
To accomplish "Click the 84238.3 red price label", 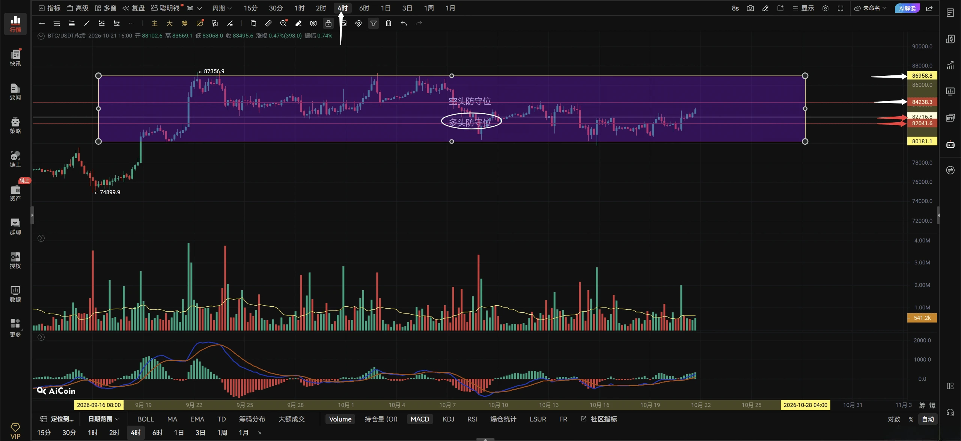I will click(922, 102).
